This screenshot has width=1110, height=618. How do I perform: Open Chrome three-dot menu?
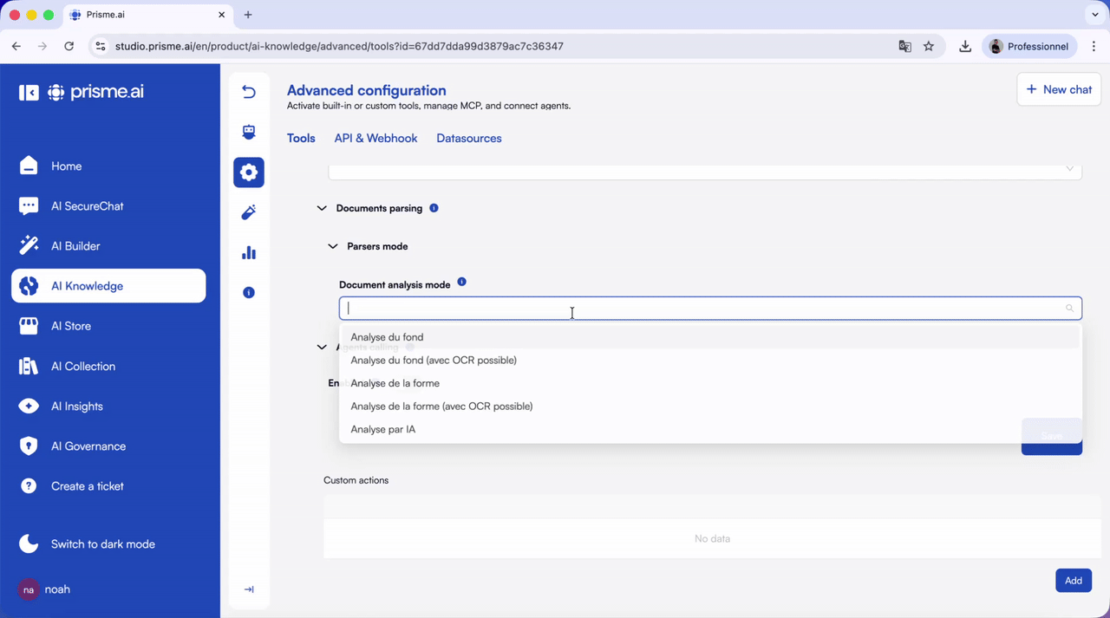(1094, 46)
